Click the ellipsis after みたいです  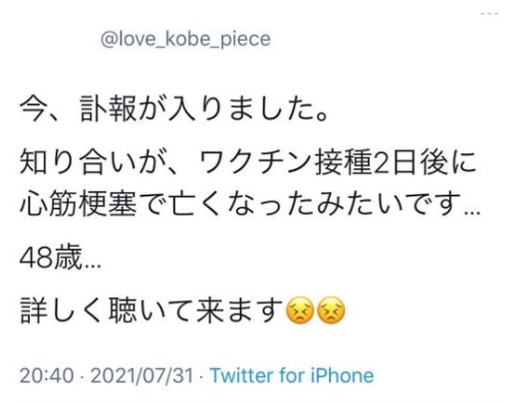coord(472,214)
